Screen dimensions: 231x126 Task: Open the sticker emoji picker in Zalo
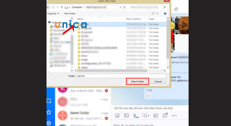[117, 116]
